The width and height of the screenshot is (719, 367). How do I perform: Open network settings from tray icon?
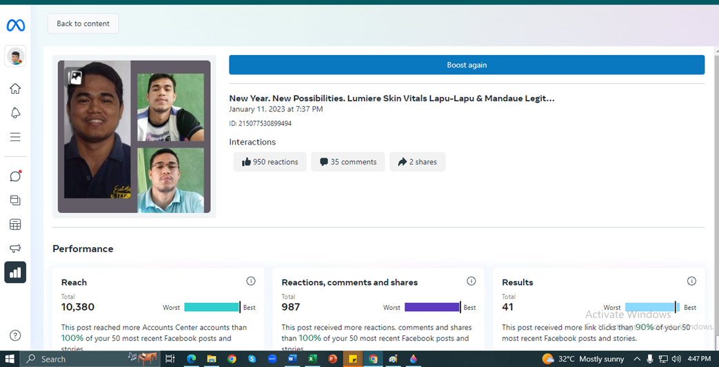click(x=663, y=359)
